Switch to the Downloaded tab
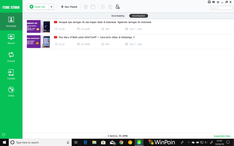This screenshot has height=146, width=234. click(138, 16)
